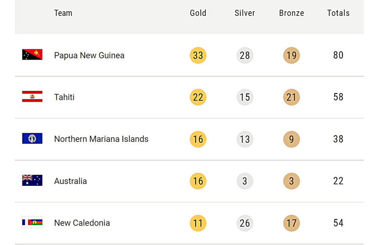Click Australia's gold medal count circle
Image resolution: width=377 pixels, height=245 pixels.
pos(198,181)
